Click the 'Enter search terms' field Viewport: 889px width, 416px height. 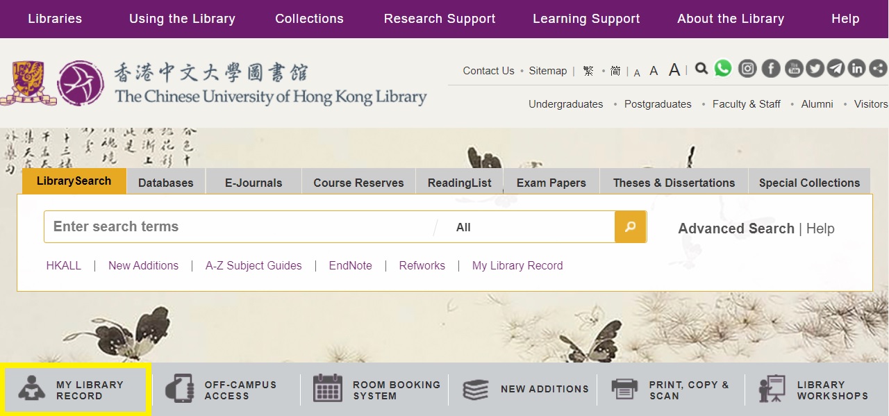(236, 227)
